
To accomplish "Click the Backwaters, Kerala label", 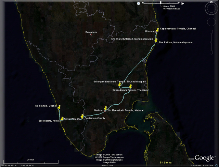I will click(49, 121).
